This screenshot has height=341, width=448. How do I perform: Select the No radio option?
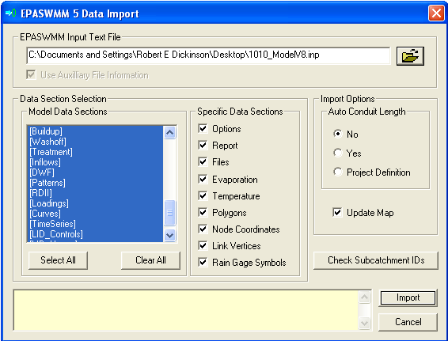click(338, 134)
